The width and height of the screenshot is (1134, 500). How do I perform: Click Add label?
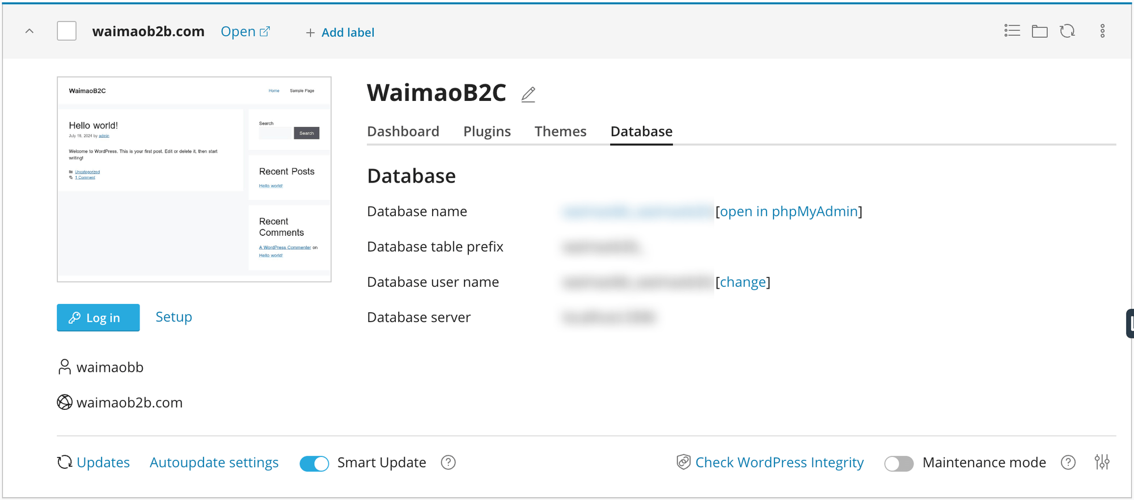pos(340,32)
